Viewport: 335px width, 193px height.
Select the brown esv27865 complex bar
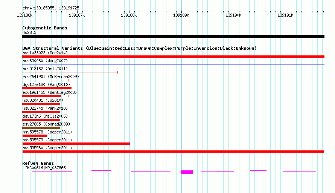point(41,128)
